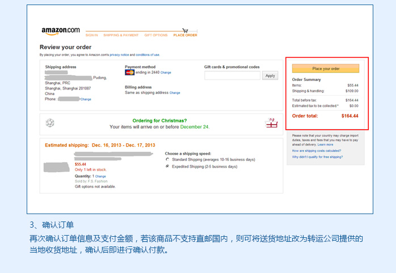Click the Estimated shipping date heading
Viewport: 396px width, 273px height.
[100, 145]
